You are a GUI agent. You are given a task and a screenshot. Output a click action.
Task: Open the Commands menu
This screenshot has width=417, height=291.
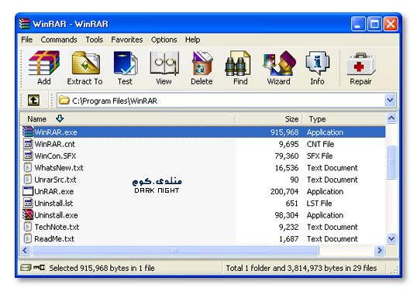coord(59,39)
